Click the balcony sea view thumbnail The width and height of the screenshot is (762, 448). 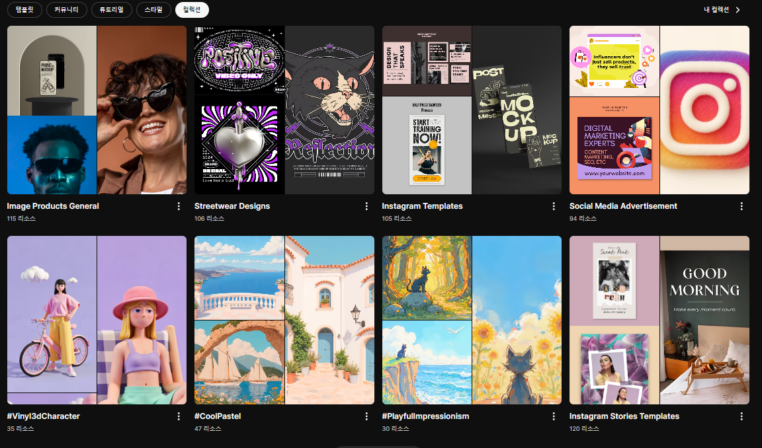coord(239,278)
